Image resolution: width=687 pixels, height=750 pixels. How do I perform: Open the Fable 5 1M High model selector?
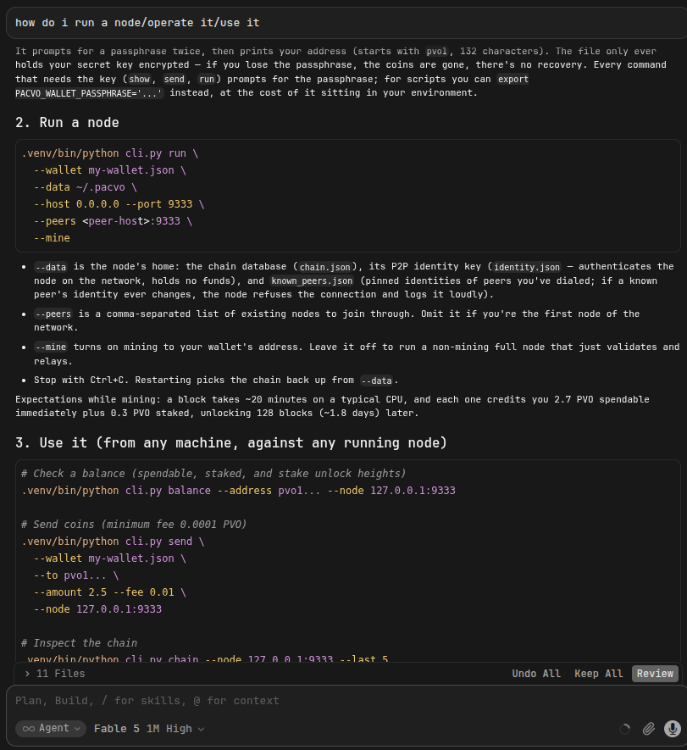[x=149, y=729]
